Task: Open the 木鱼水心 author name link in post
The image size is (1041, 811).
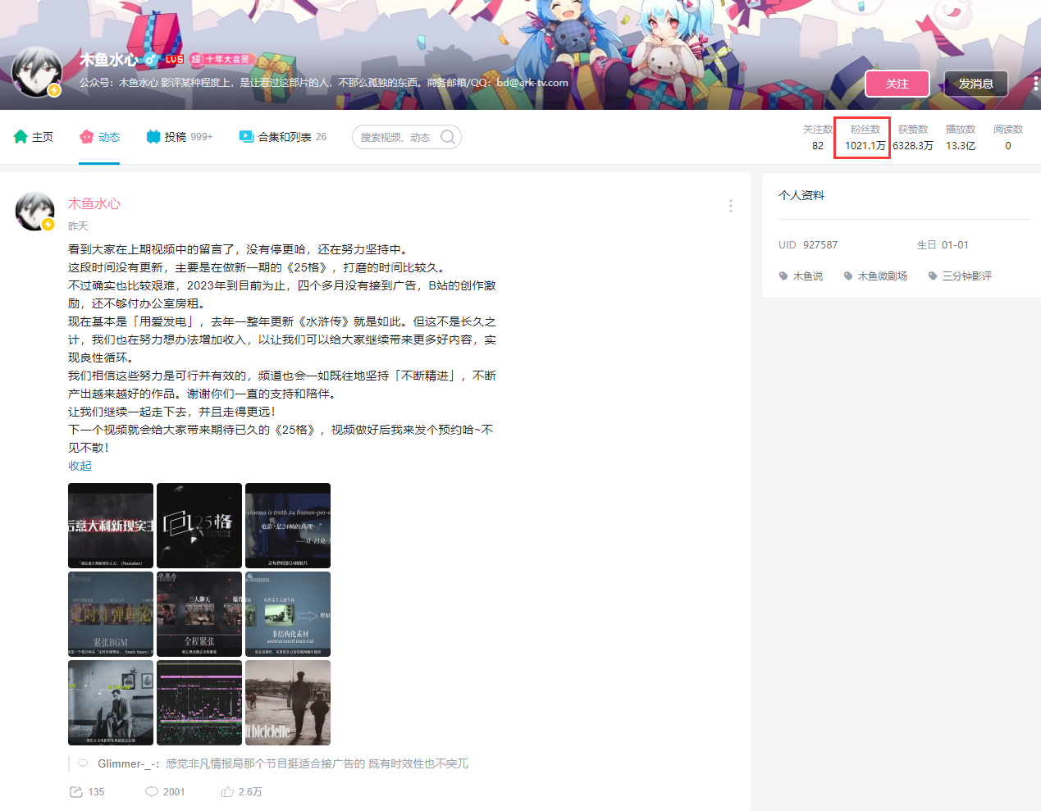Action: point(94,203)
